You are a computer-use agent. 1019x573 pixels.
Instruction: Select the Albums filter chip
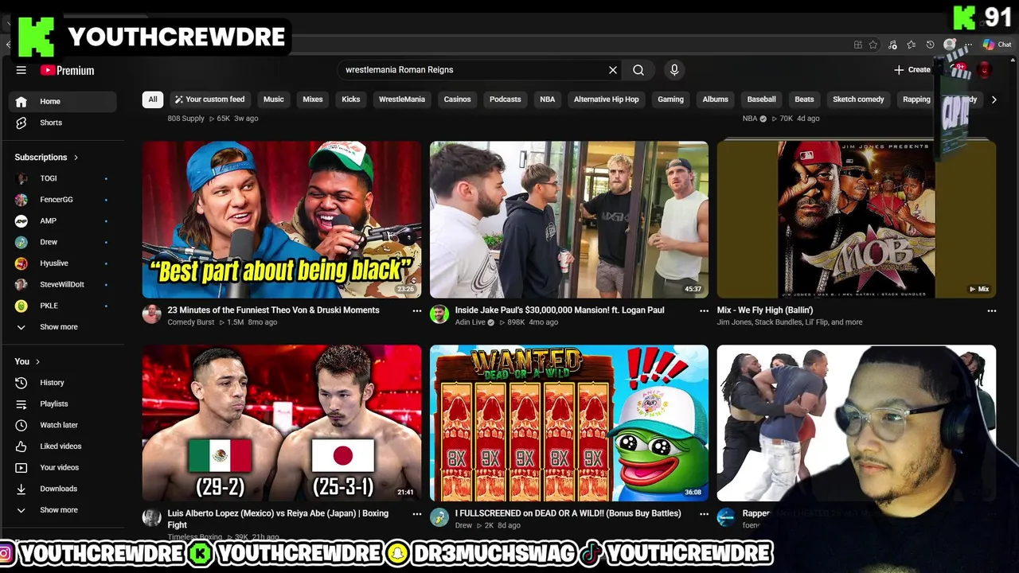716,99
